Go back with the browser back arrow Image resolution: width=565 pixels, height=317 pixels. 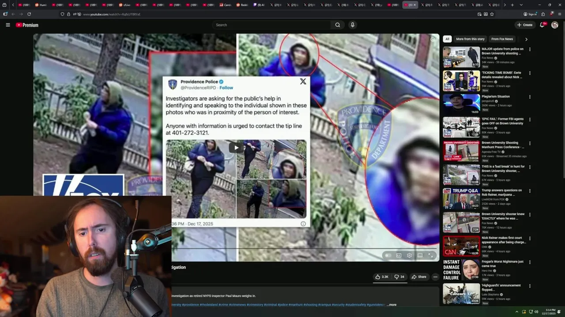point(13,14)
